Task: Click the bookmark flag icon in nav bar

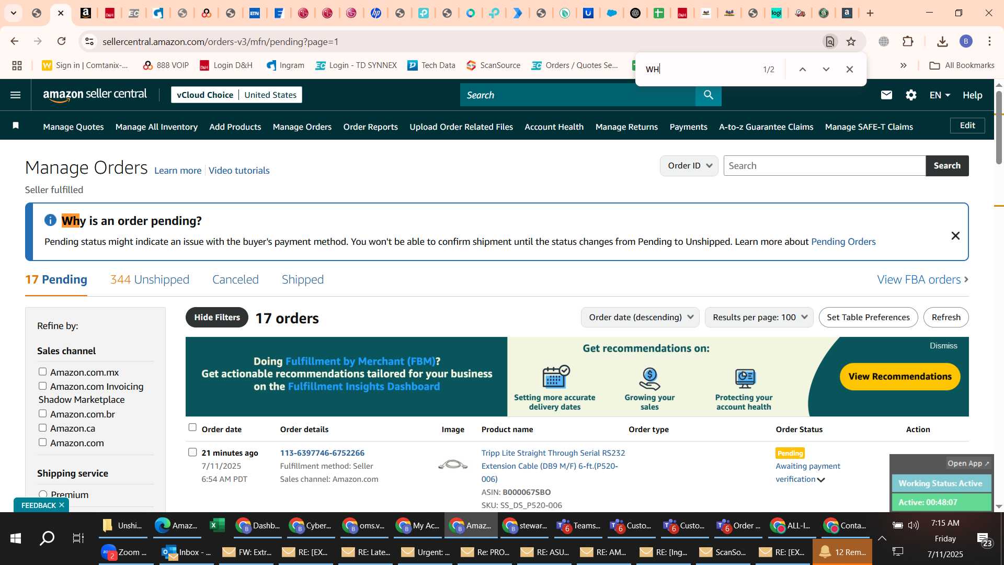Action: 16,126
